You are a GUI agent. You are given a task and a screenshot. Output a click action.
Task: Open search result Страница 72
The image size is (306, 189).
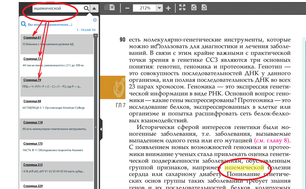point(32,59)
